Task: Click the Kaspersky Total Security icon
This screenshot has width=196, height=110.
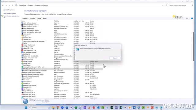Action: click(22, 85)
